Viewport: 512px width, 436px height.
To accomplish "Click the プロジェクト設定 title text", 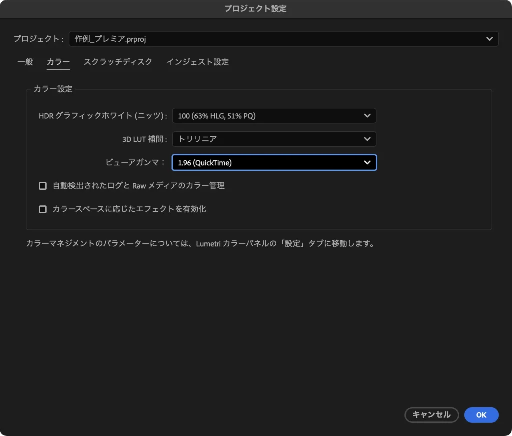I will point(255,9).
